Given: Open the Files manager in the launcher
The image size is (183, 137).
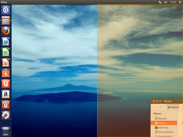Looking at the screenshot, I should click(6, 20).
